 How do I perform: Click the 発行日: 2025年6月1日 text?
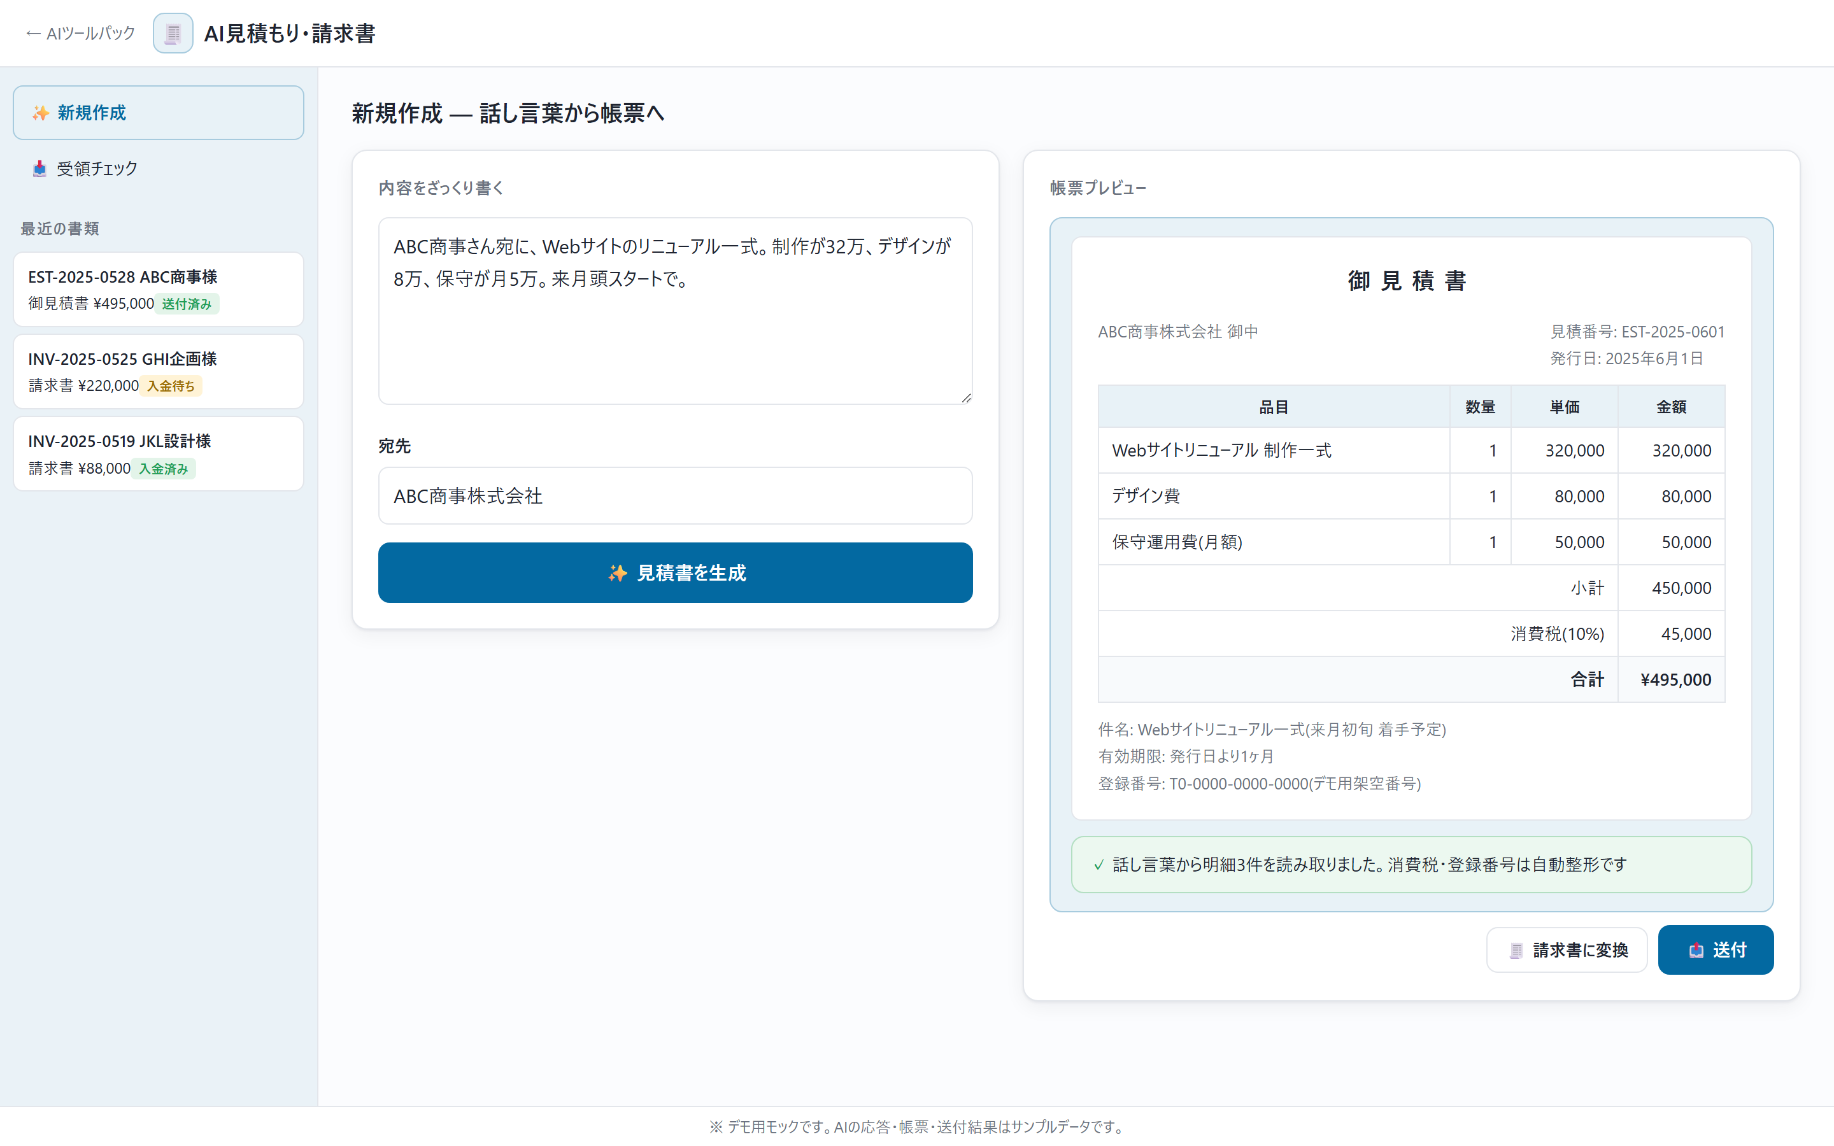pyautogui.click(x=1626, y=358)
